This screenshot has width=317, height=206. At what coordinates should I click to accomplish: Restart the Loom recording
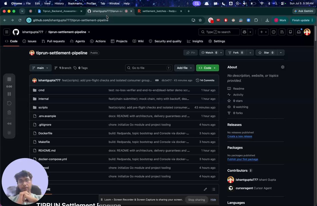pyautogui.click(x=9, y=103)
